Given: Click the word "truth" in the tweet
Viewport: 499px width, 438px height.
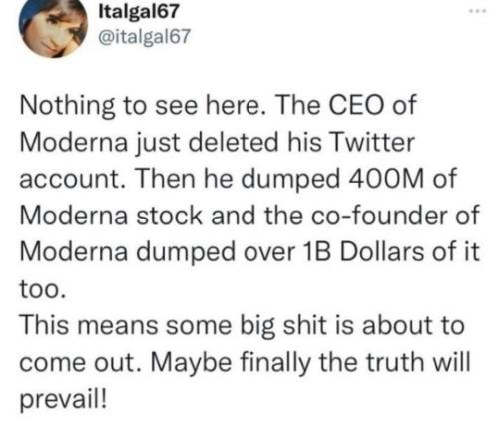Looking at the screenshot, I should click(396, 362).
